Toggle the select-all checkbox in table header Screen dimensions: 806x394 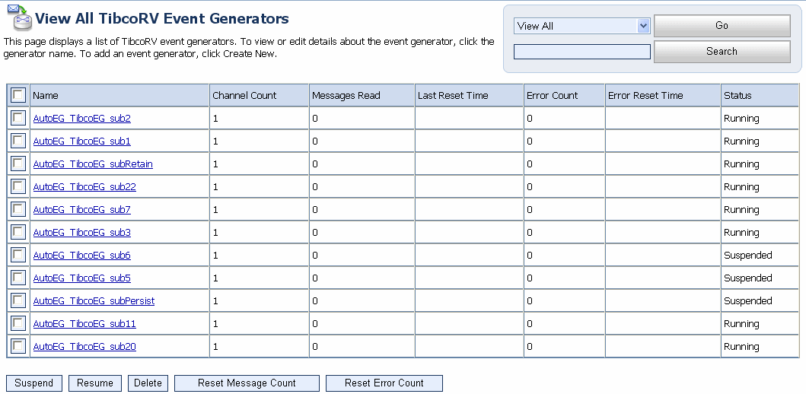[18, 95]
